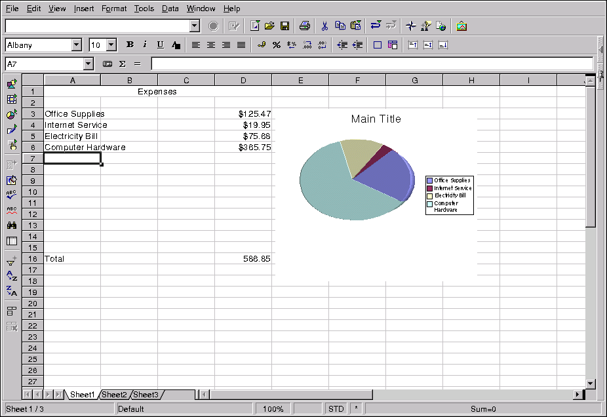Click the column D header
The width and height of the screenshot is (607, 417).
point(243,80)
